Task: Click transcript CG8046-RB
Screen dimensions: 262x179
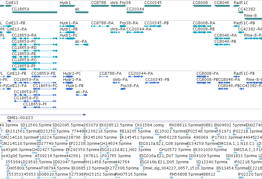Action: pyautogui.click(x=225, y=42)
